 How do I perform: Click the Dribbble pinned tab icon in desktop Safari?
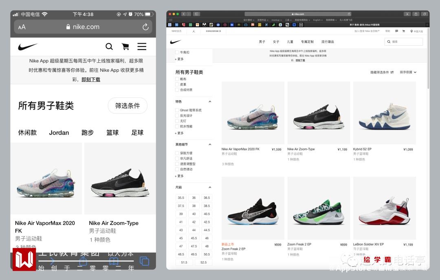click(225, 25)
